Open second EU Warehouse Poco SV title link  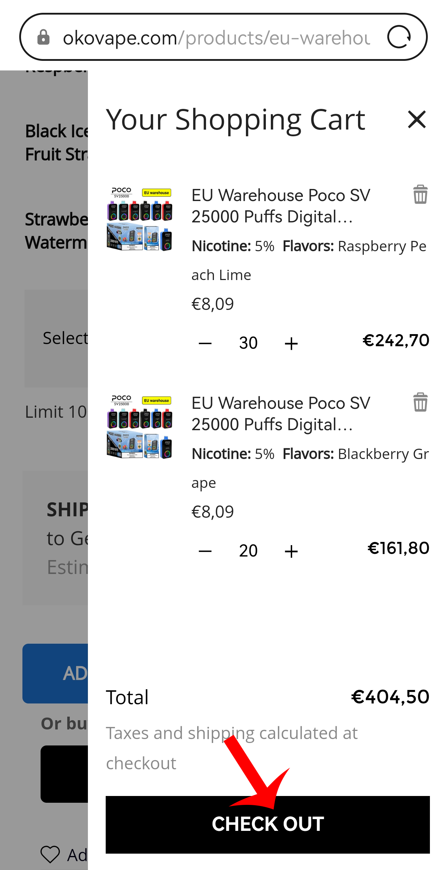(280, 413)
